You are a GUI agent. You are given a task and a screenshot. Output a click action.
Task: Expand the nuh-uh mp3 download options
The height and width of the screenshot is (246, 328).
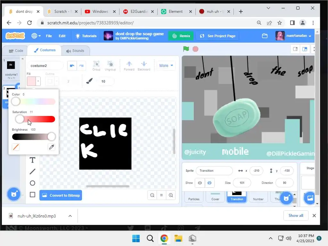70,216
